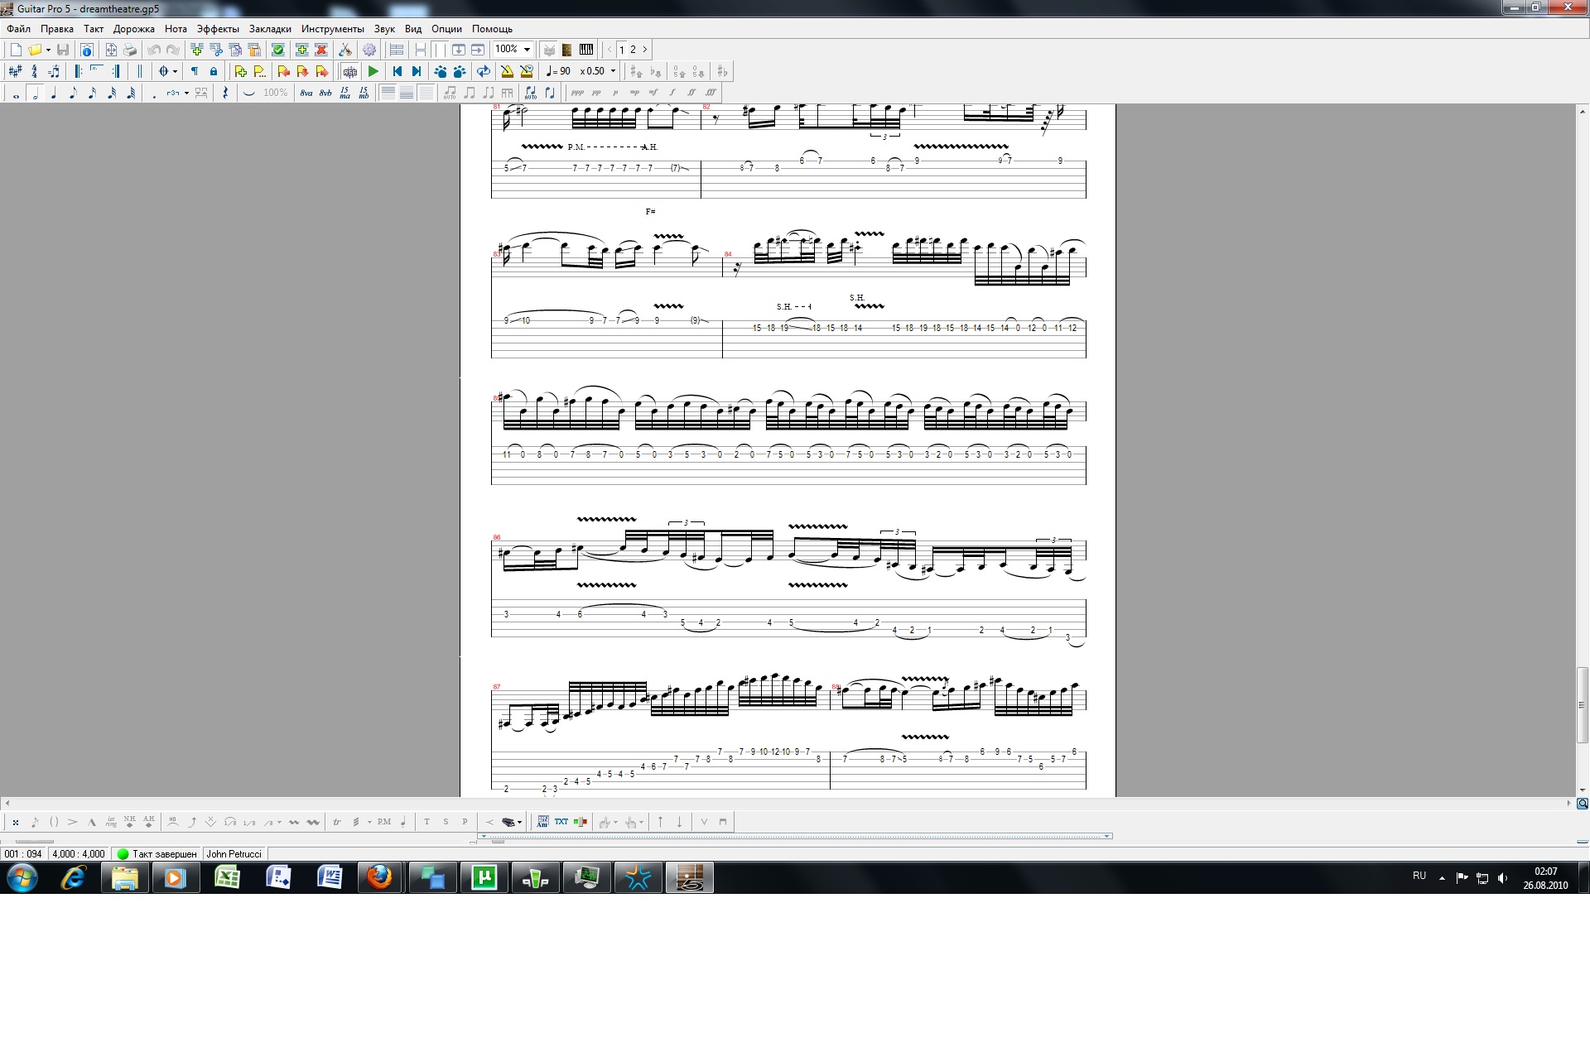Toggle loop playback icon
Viewport: 1590px width, 1047px height.
click(x=484, y=71)
